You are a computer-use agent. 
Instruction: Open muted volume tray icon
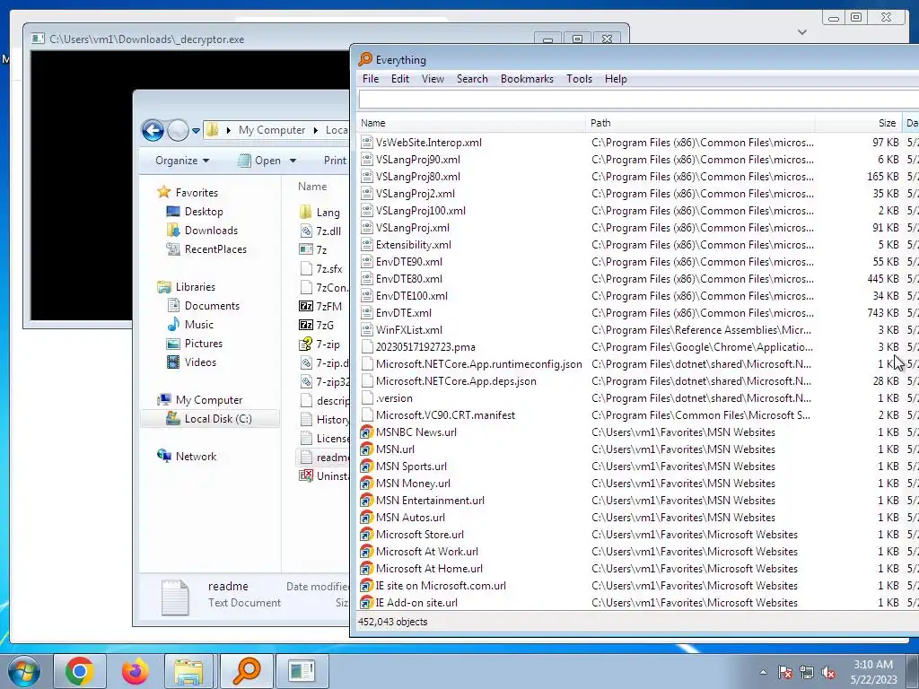(x=828, y=672)
